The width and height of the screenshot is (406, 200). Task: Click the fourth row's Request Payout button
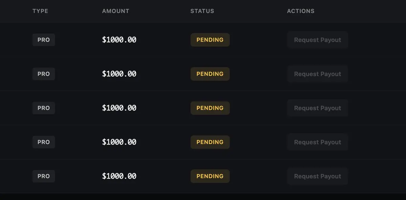point(317,142)
